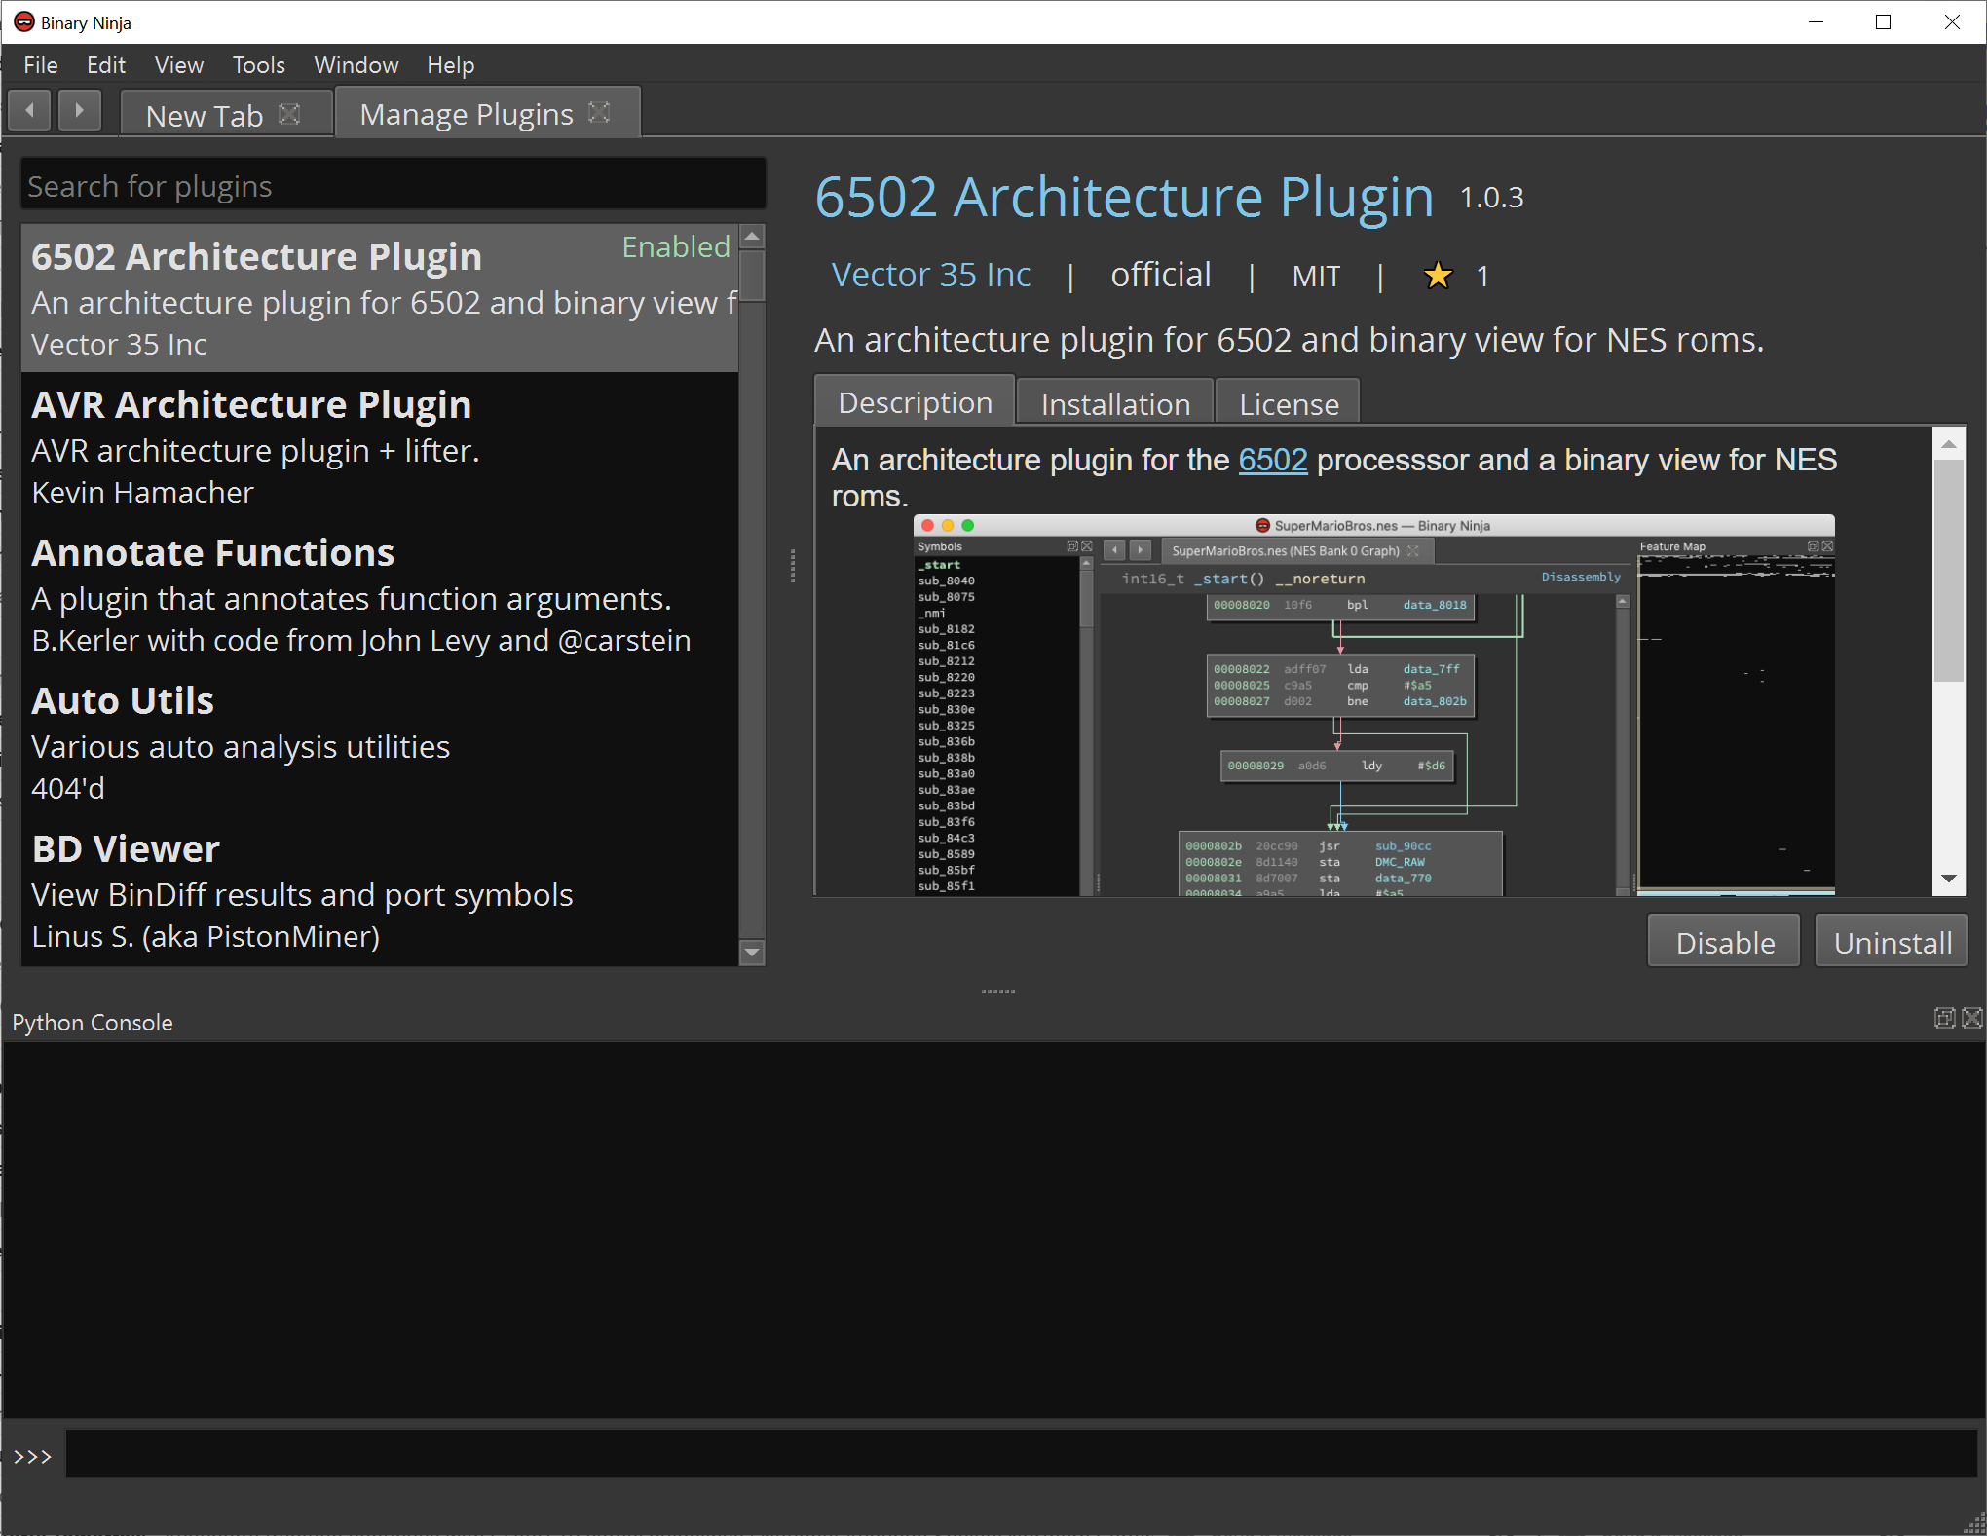
Task: Focus the Search for plugins field
Action: [x=394, y=185]
